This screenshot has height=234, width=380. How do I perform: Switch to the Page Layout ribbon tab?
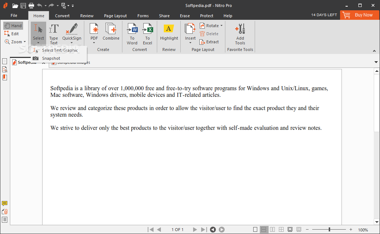coord(115,16)
